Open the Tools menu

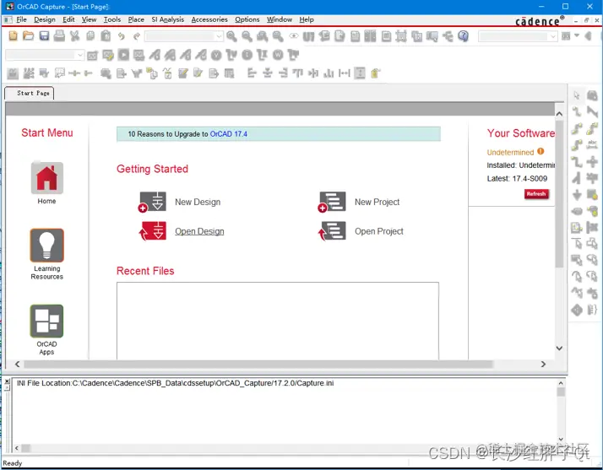pyautogui.click(x=112, y=19)
